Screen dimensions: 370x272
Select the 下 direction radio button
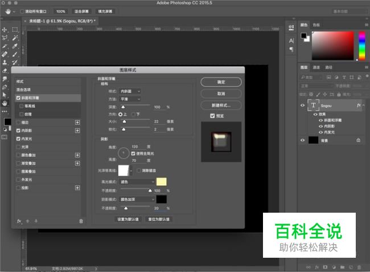133,115
